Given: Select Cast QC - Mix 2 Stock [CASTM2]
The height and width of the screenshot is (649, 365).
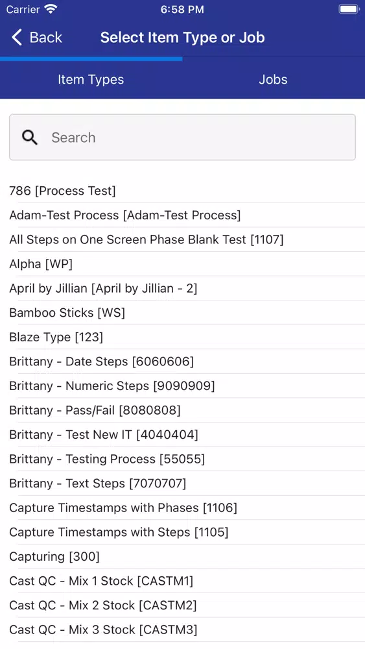Looking at the screenshot, I should coord(182,606).
